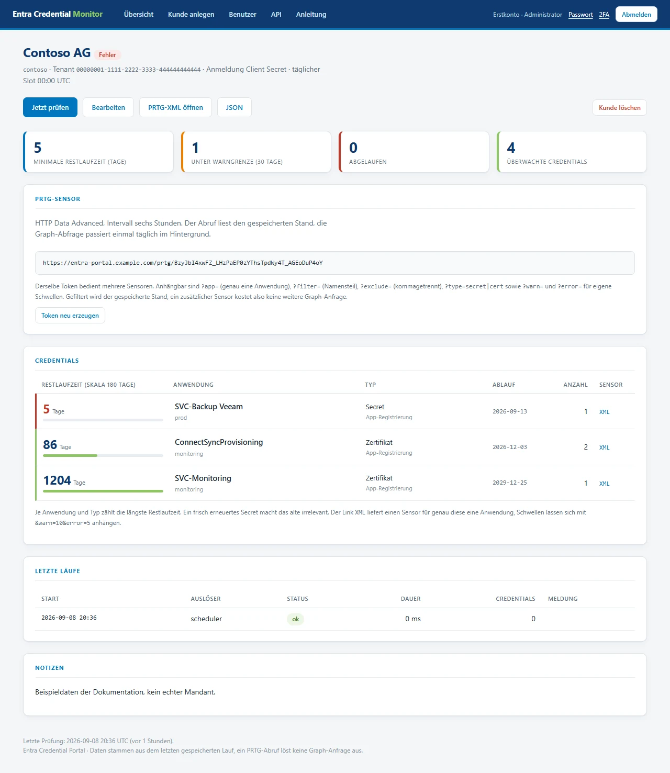
Task: Click the SVC-Monitoring application name
Action: point(203,478)
